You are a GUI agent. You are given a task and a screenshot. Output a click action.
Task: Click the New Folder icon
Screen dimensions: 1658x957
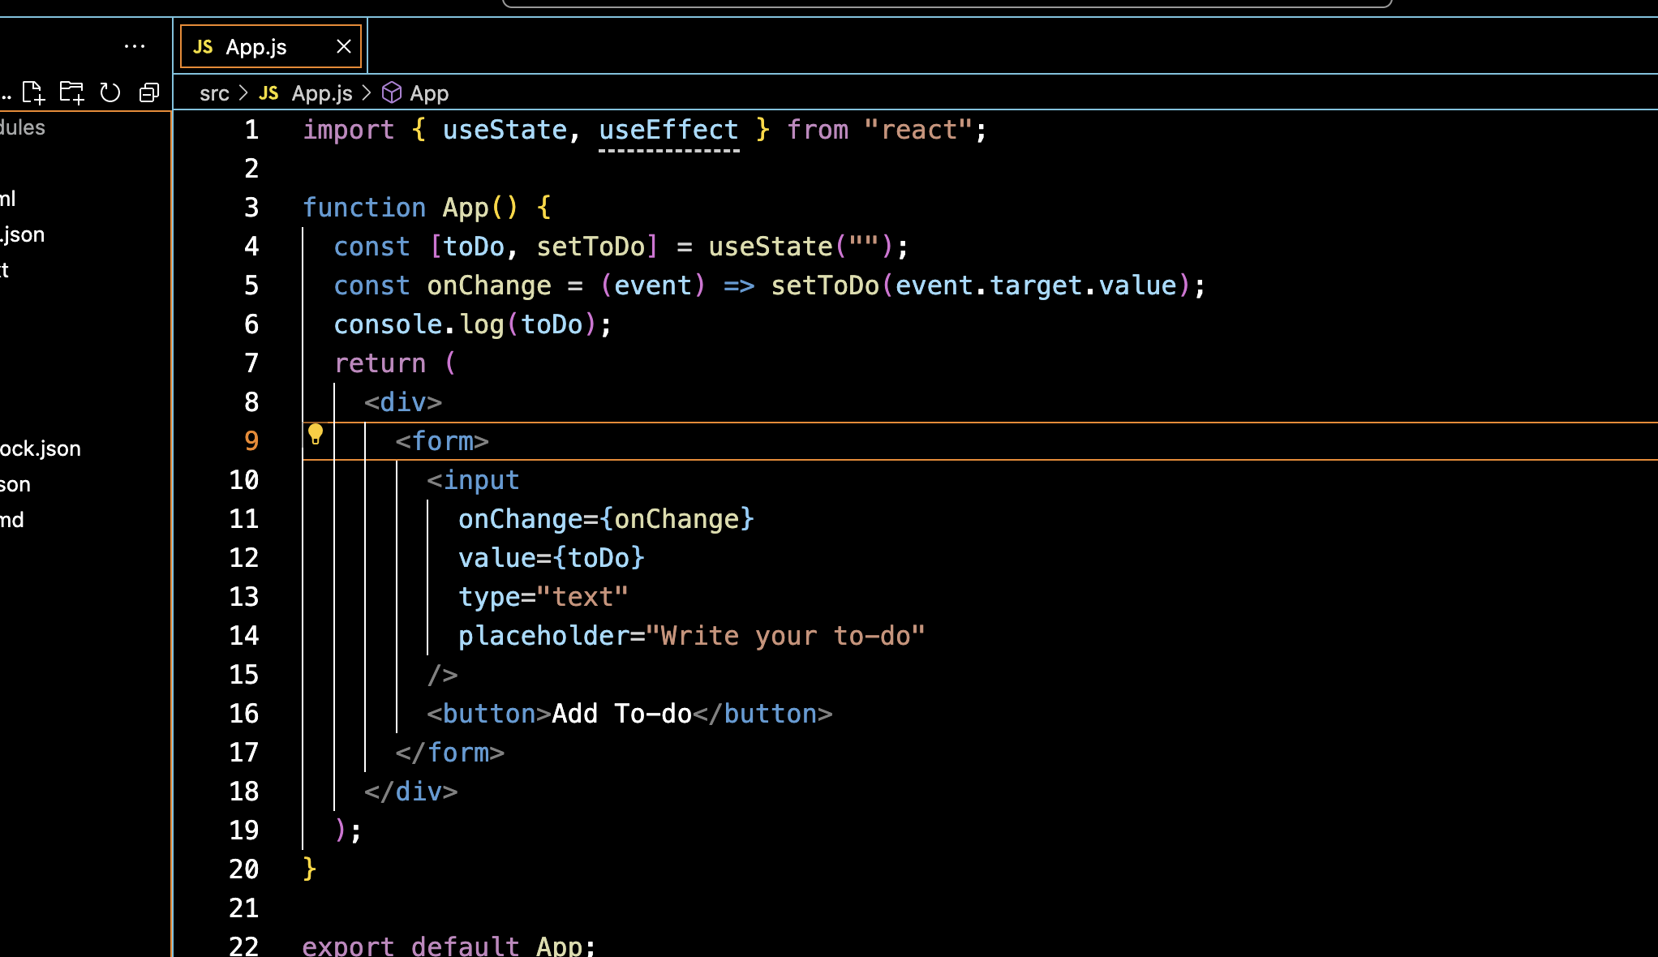coord(71,92)
